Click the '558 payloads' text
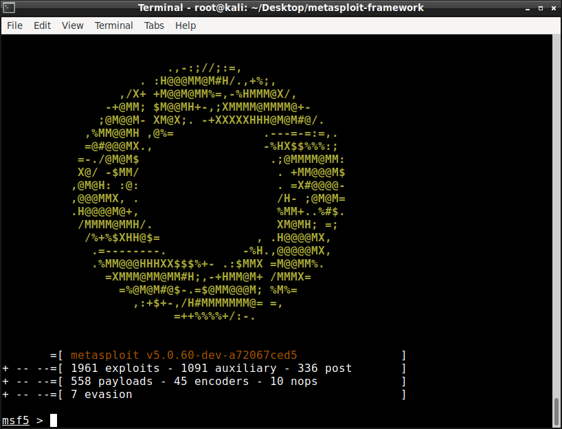The height and width of the screenshot is (429, 562). pyautogui.click(x=111, y=382)
